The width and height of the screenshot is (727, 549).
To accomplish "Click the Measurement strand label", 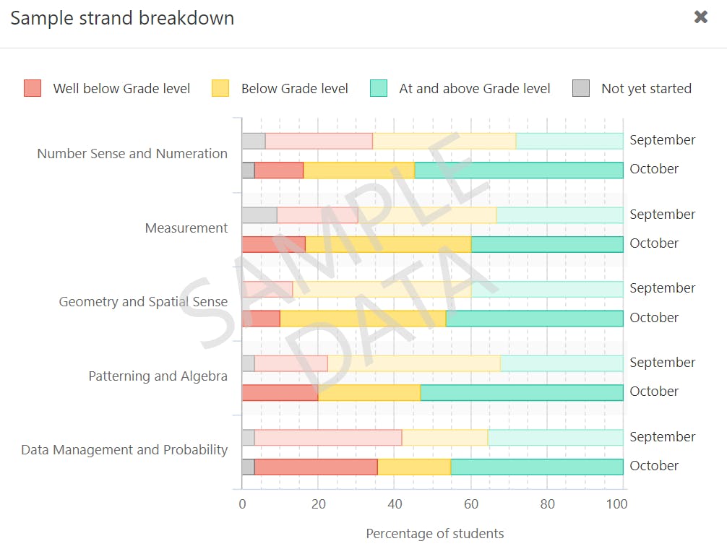I will (186, 228).
